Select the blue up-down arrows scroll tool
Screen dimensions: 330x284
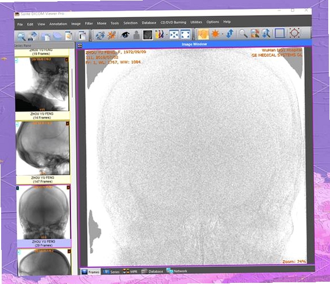coord(230,33)
